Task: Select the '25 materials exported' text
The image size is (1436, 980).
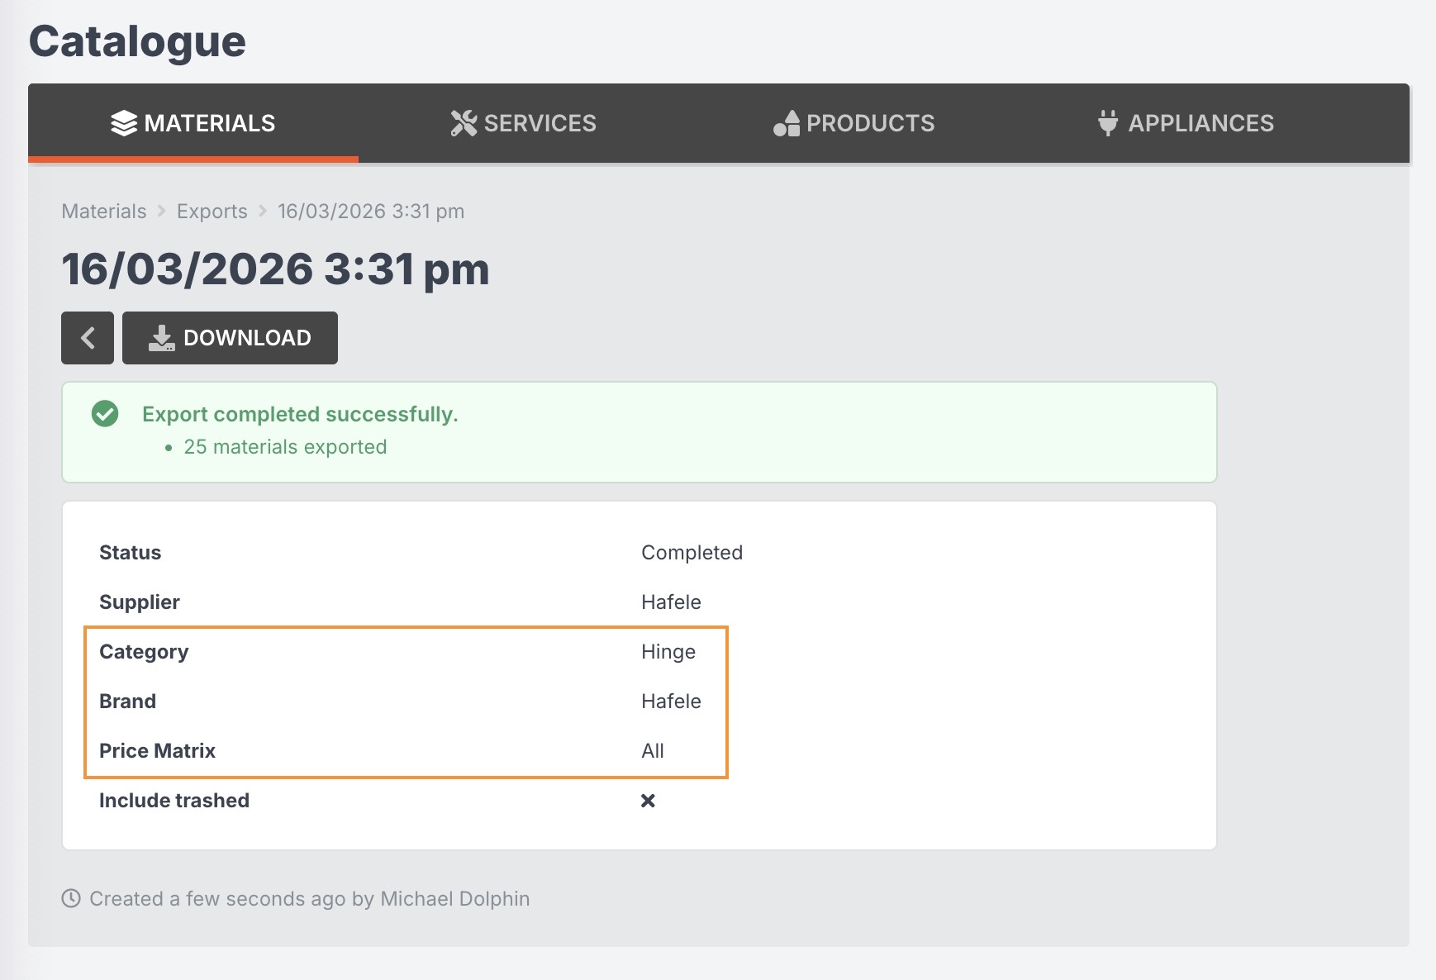Action: [x=285, y=447]
